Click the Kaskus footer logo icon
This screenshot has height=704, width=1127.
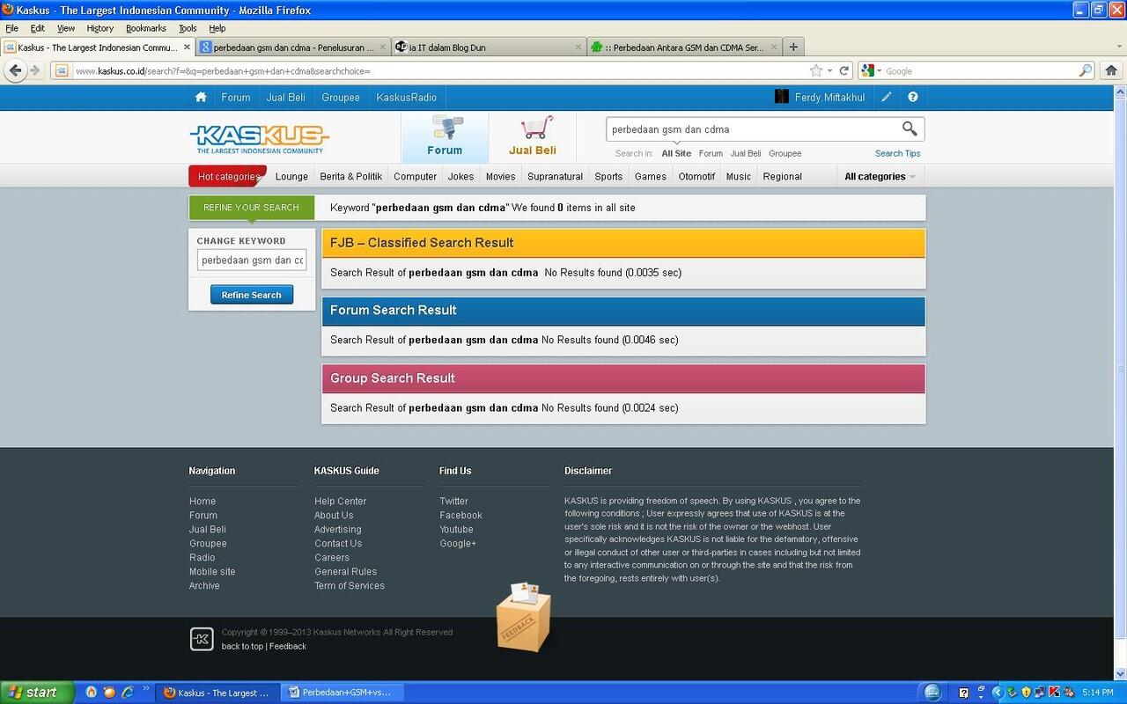(202, 639)
